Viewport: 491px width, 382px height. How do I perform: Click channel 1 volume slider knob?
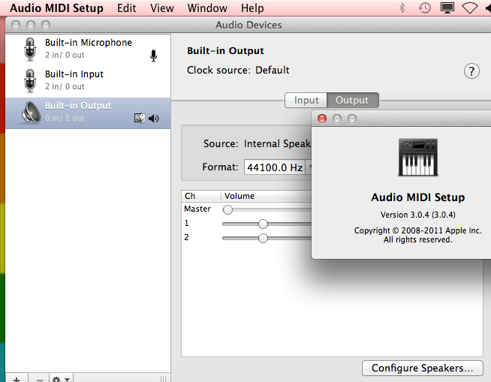(263, 224)
